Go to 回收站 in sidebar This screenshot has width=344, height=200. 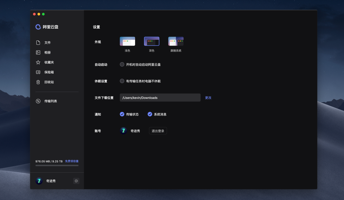49,82
